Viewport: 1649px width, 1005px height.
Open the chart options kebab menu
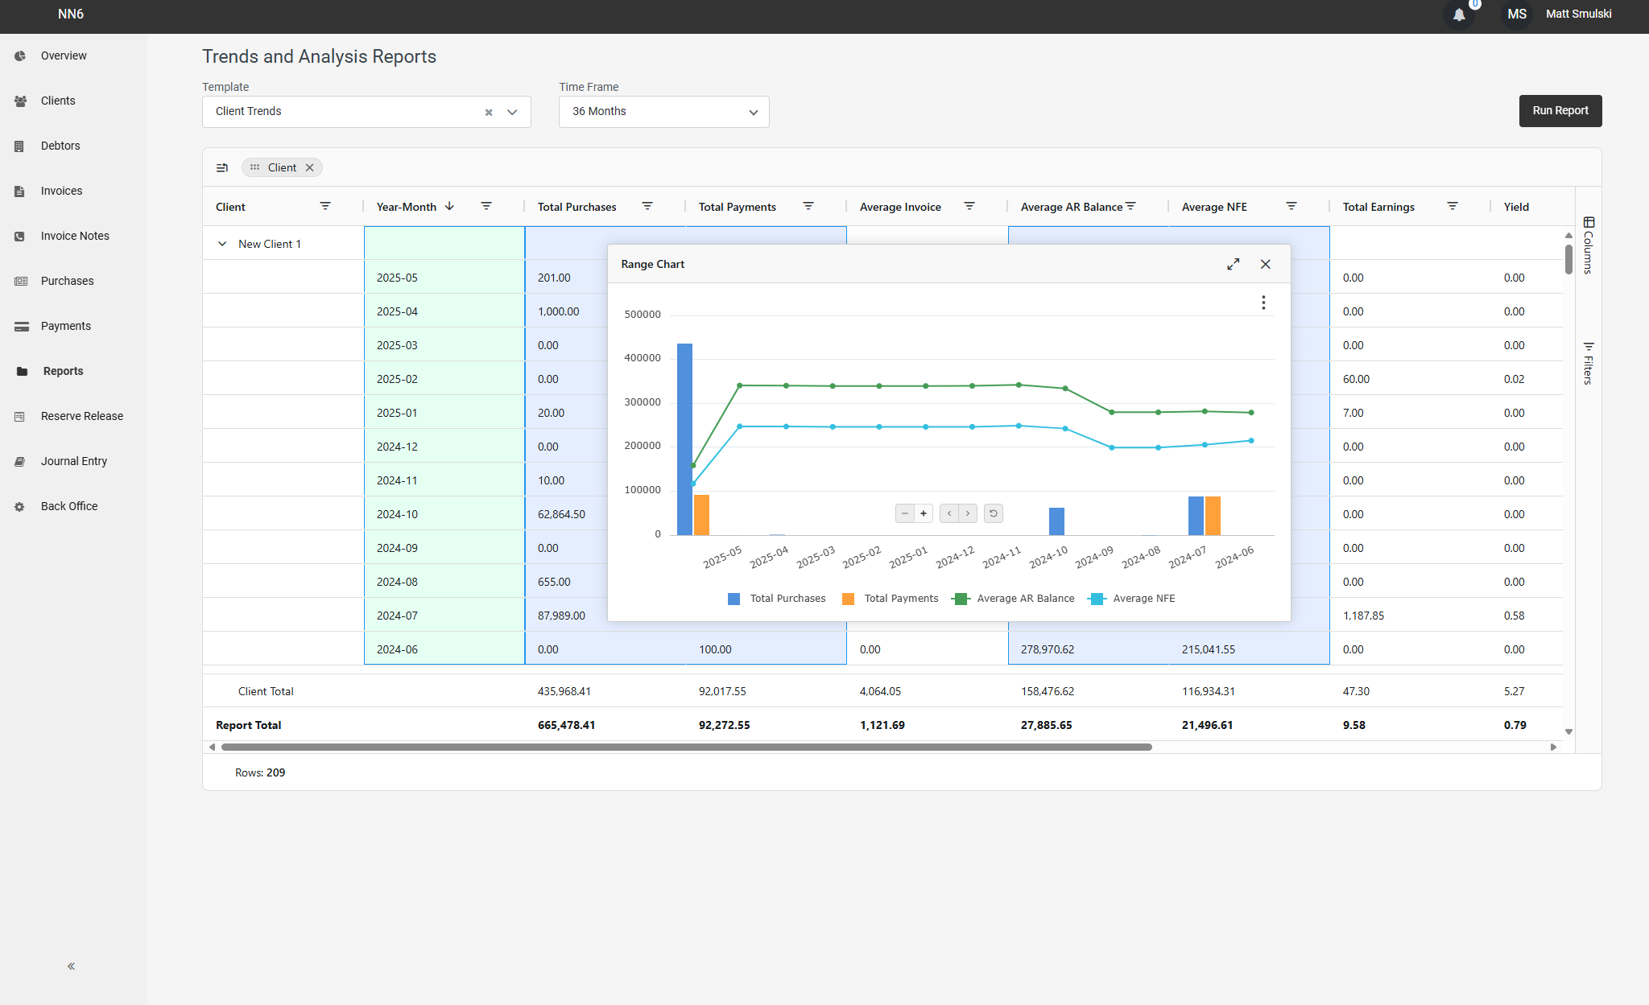(1263, 302)
